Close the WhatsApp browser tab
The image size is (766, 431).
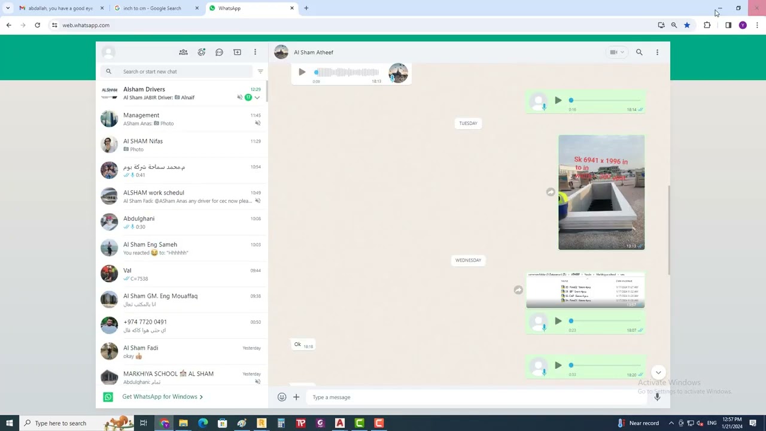tap(292, 8)
